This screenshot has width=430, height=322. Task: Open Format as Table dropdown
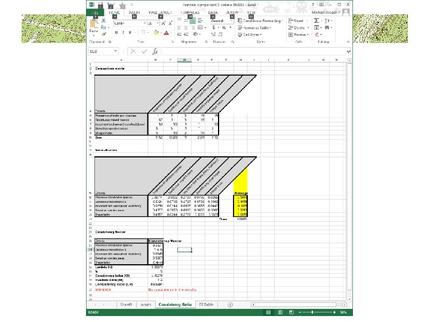(254, 27)
